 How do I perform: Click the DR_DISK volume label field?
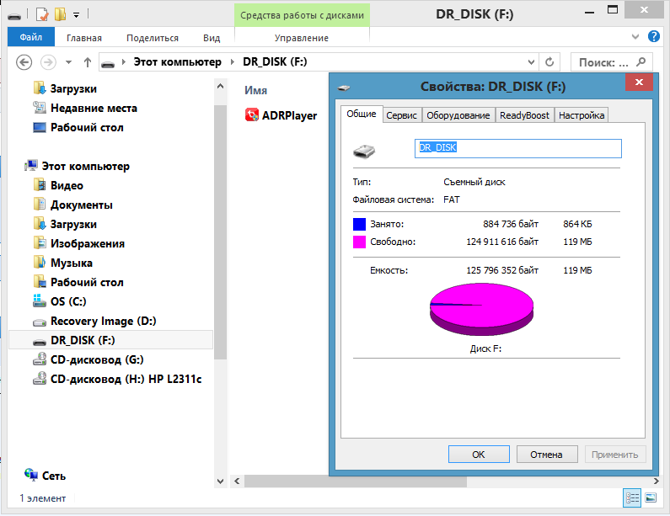518,148
